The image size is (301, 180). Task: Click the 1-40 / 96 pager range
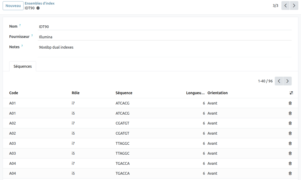click(265, 81)
